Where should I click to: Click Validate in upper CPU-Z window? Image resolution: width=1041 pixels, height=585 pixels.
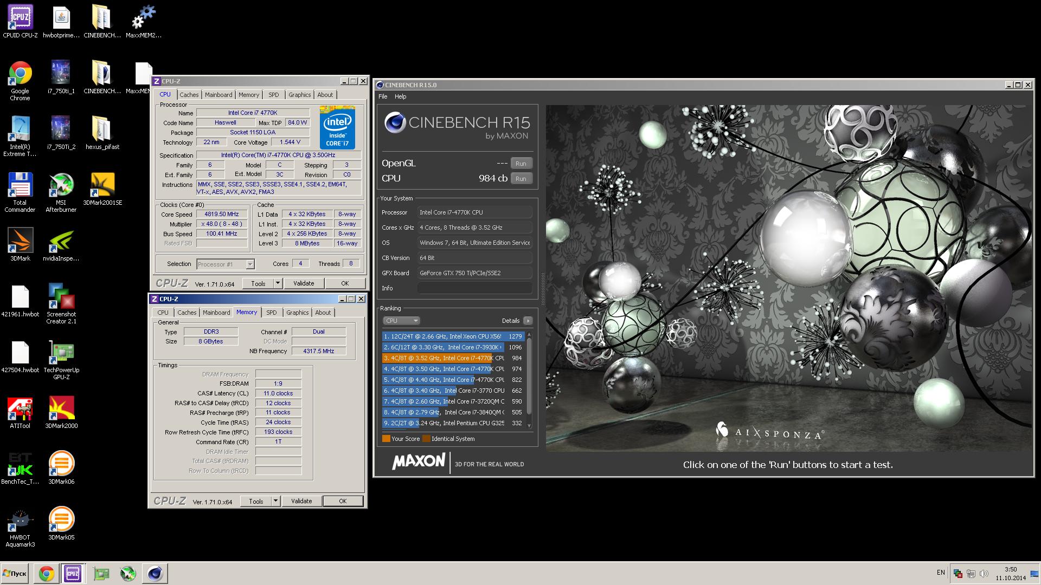click(304, 283)
